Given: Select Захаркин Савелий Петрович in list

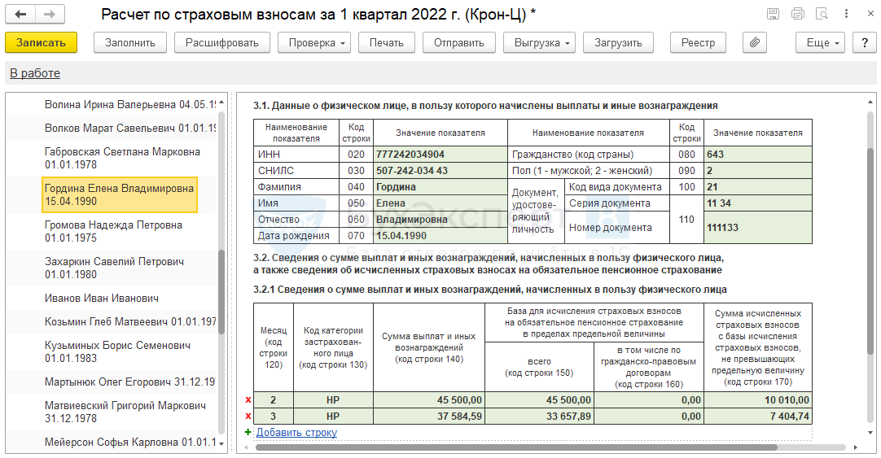Looking at the screenshot, I should coord(114,268).
